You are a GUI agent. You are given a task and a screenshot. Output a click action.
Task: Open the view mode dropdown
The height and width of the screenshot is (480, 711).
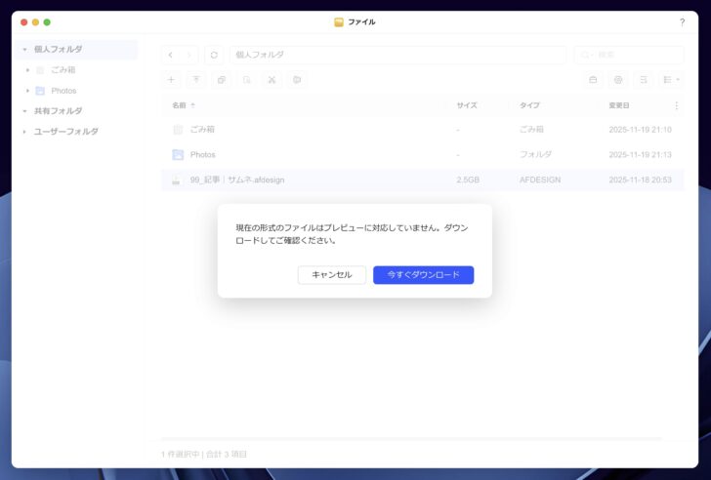pyautogui.click(x=671, y=80)
